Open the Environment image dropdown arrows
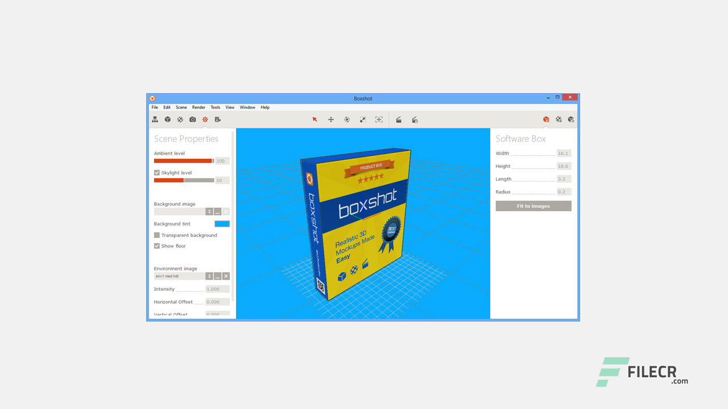Image resolution: width=728 pixels, height=409 pixels. pos(209,276)
